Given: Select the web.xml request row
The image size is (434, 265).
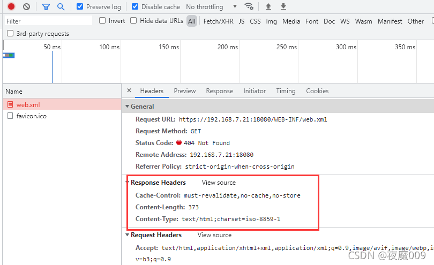Looking at the screenshot, I should [62, 104].
